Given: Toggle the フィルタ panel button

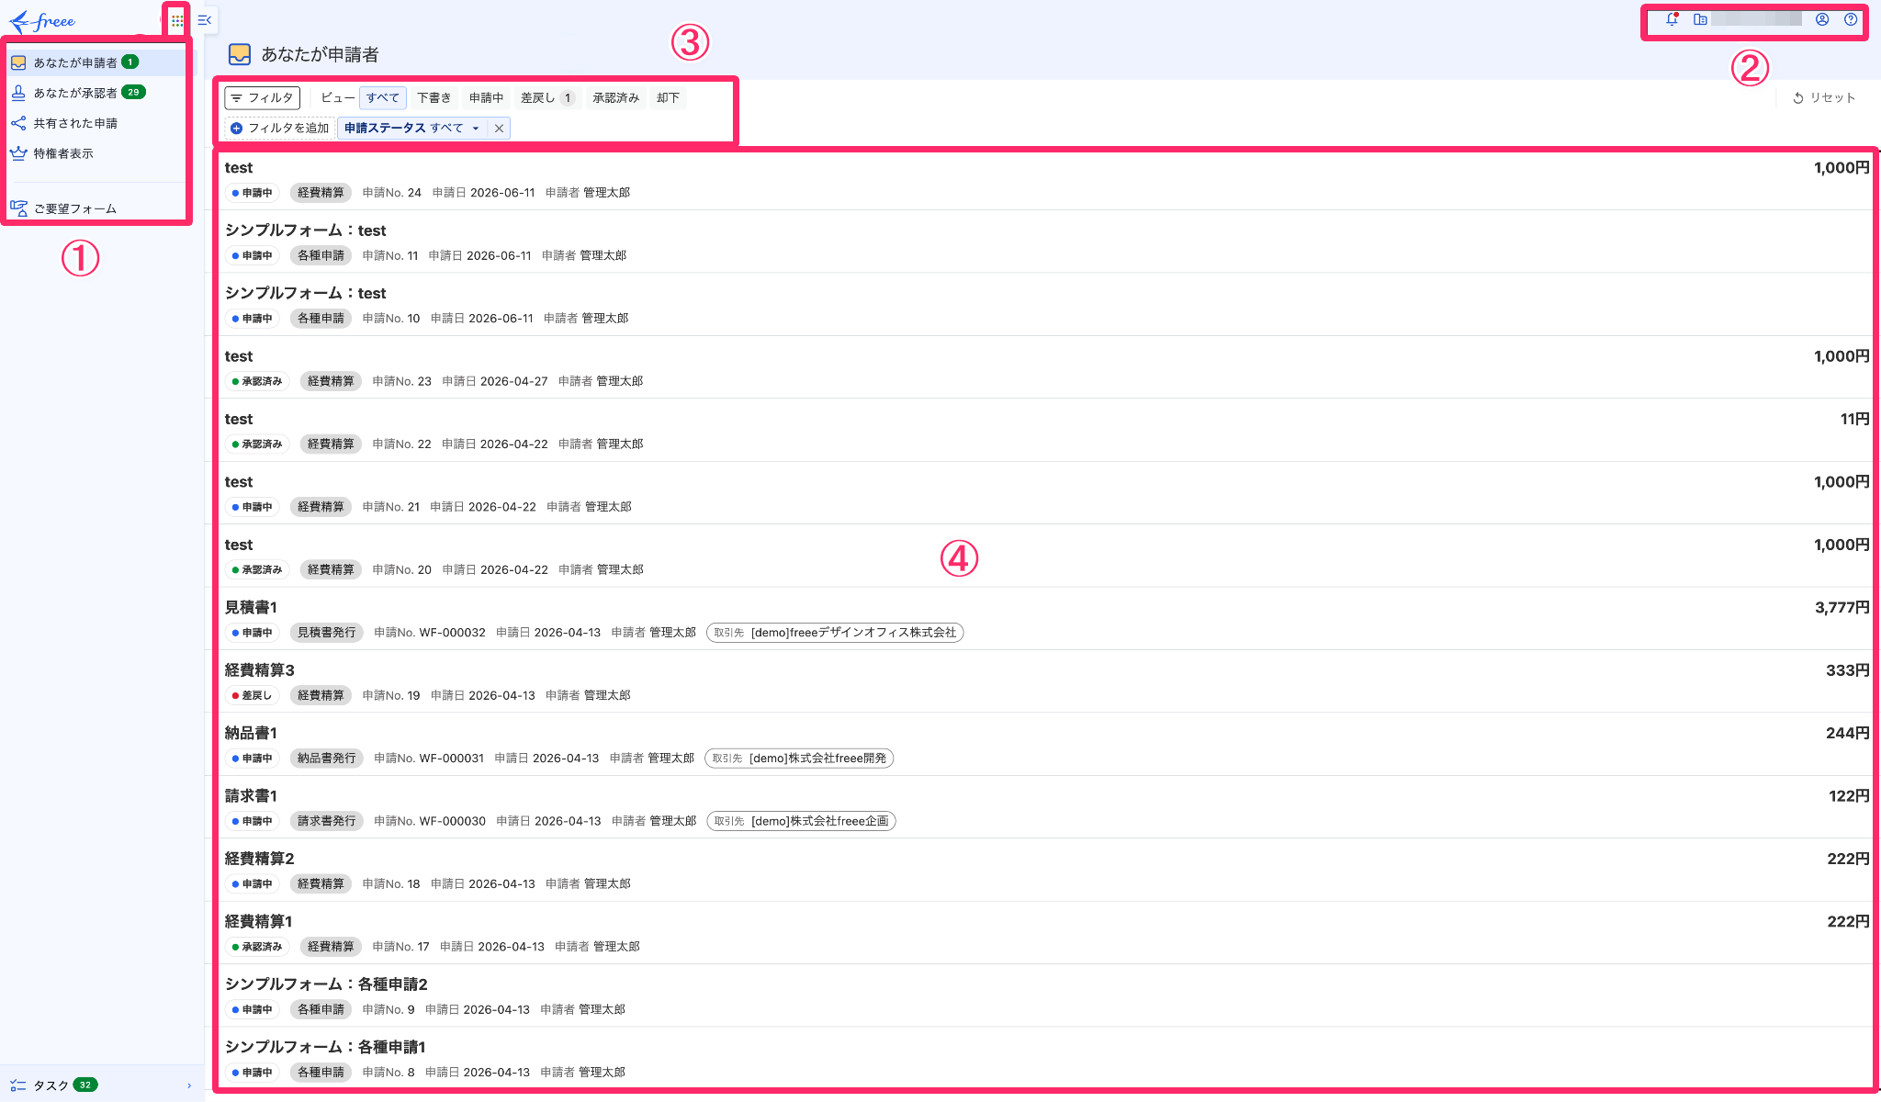Looking at the screenshot, I should tap(263, 97).
